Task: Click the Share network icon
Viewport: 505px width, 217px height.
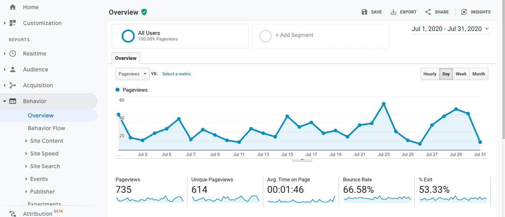Action: pyautogui.click(x=428, y=12)
